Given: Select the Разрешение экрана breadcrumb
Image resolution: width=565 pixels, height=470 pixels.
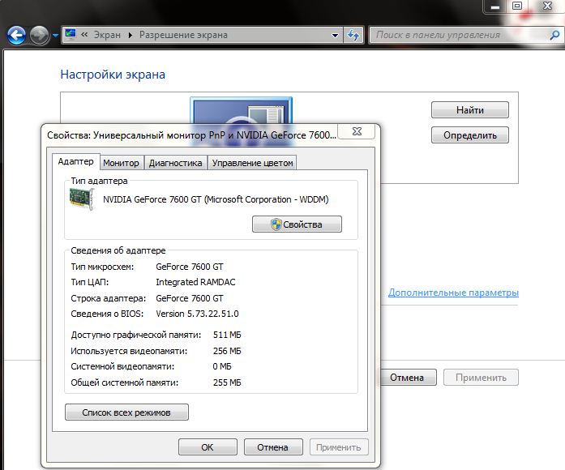Looking at the screenshot, I should [x=183, y=35].
